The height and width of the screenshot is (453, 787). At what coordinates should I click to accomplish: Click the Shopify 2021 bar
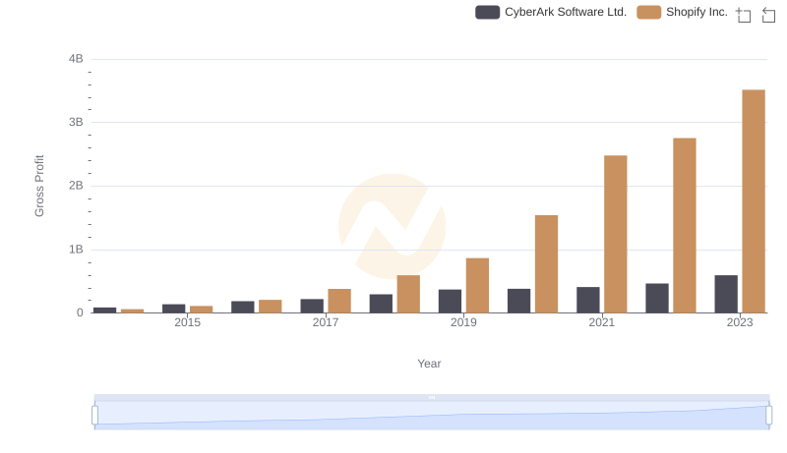(616, 234)
